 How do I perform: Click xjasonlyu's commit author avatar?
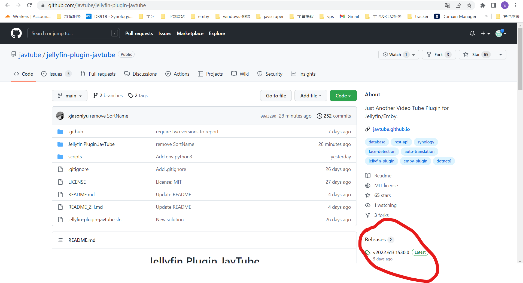click(x=60, y=116)
